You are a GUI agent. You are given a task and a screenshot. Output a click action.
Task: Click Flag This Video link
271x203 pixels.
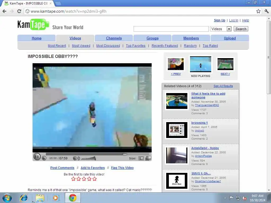122,168
